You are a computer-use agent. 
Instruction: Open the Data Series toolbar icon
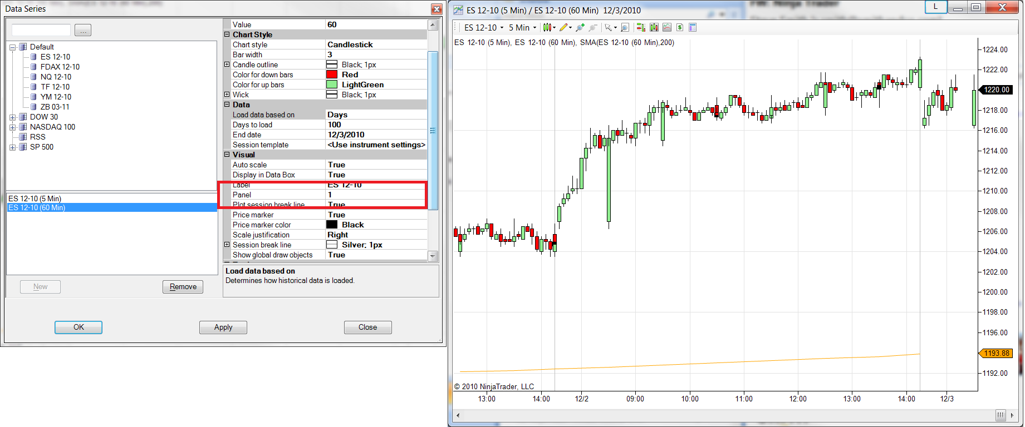(x=654, y=27)
